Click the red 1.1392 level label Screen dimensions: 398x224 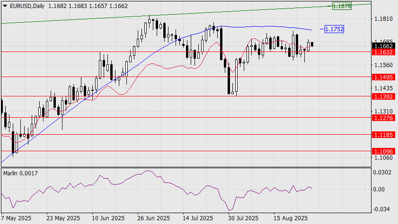(383, 96)
